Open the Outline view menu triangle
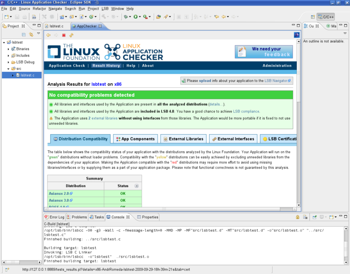Screen dimensions: 350x274 tap(345, 33)
